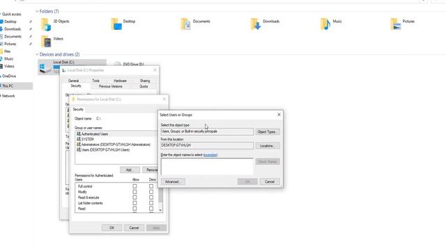Click Remove button in Permissions dialog
446x250 pixels.
[150, 169]
